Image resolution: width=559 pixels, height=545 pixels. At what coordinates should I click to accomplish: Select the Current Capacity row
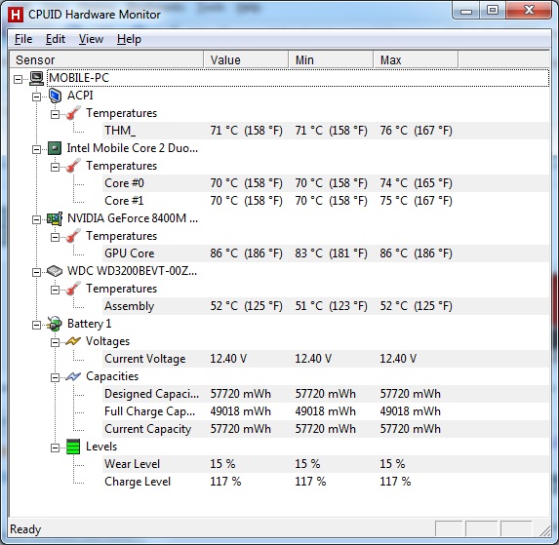(x=326, y=429)
